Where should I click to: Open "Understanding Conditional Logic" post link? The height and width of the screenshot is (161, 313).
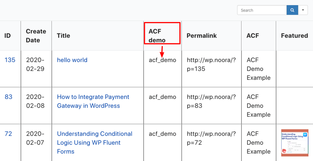(94, 142)
